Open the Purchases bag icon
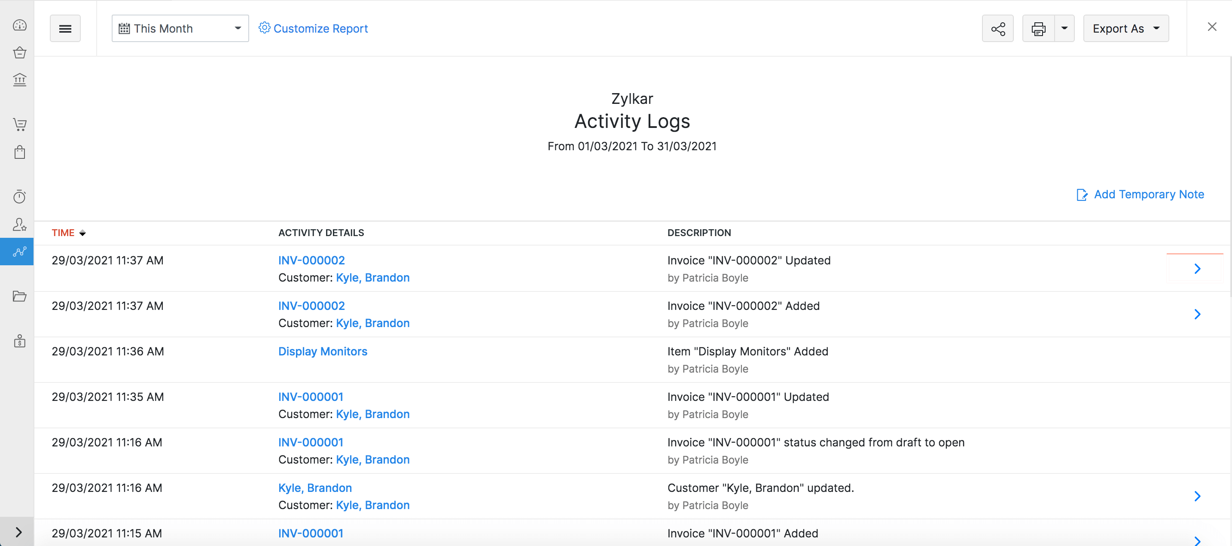 (19, 152)
